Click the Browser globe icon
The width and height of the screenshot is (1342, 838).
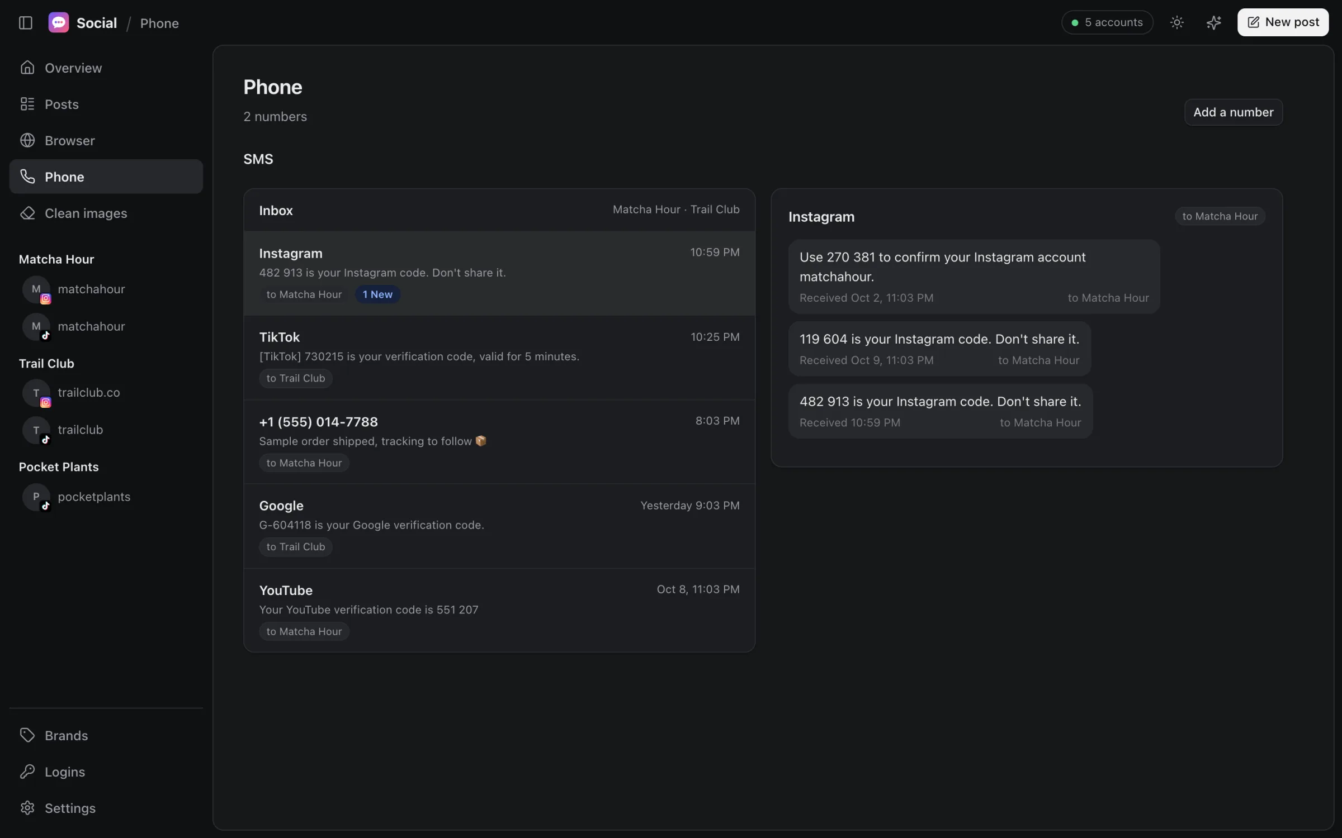pos(27,140)
